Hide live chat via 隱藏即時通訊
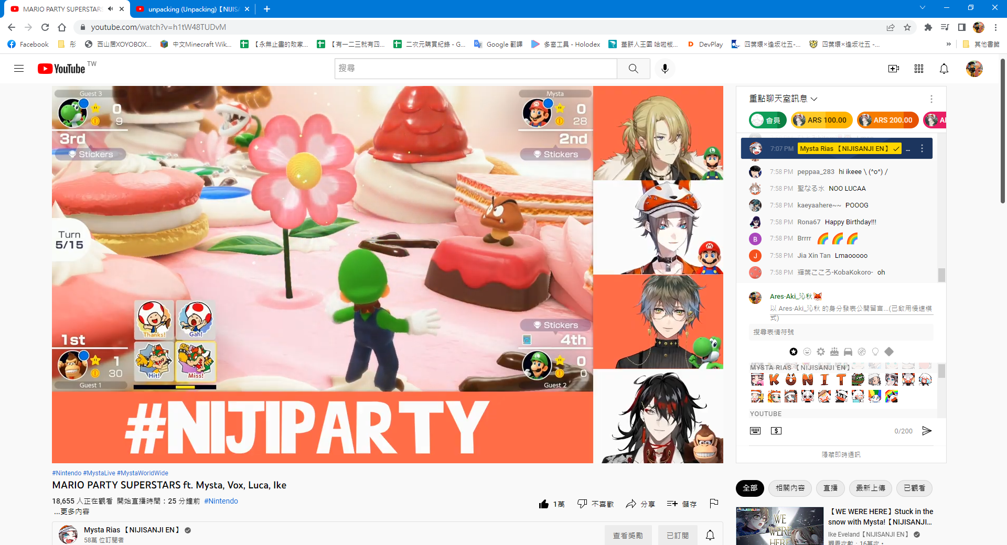The width and height of the screenshot is (1007, 545). (841, 454)
